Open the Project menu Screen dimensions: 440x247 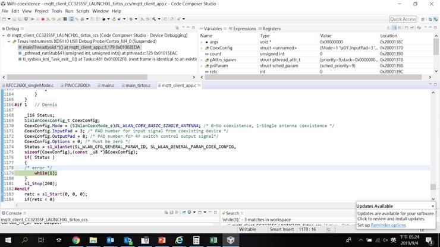pyautogui.click(x=42, y=11)
